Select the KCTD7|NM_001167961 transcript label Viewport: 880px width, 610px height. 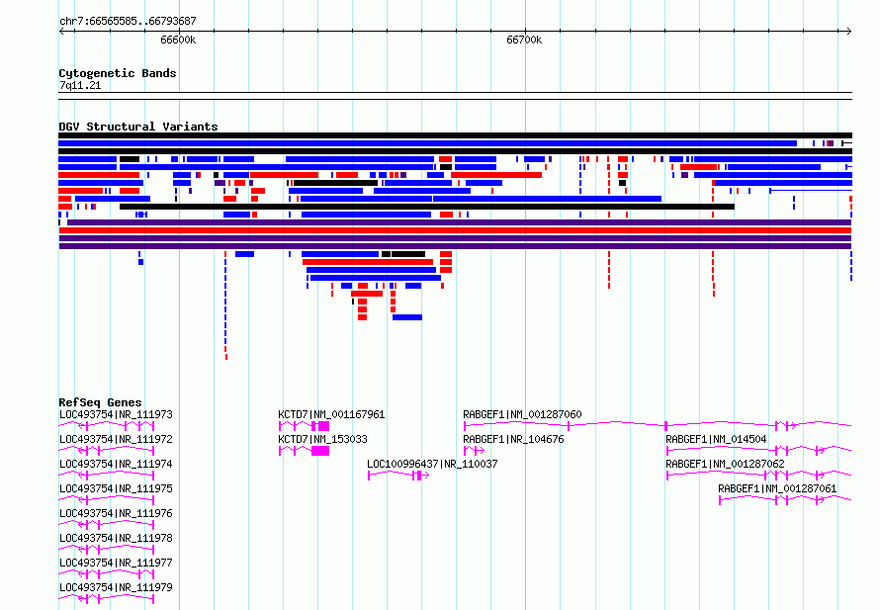331,414
